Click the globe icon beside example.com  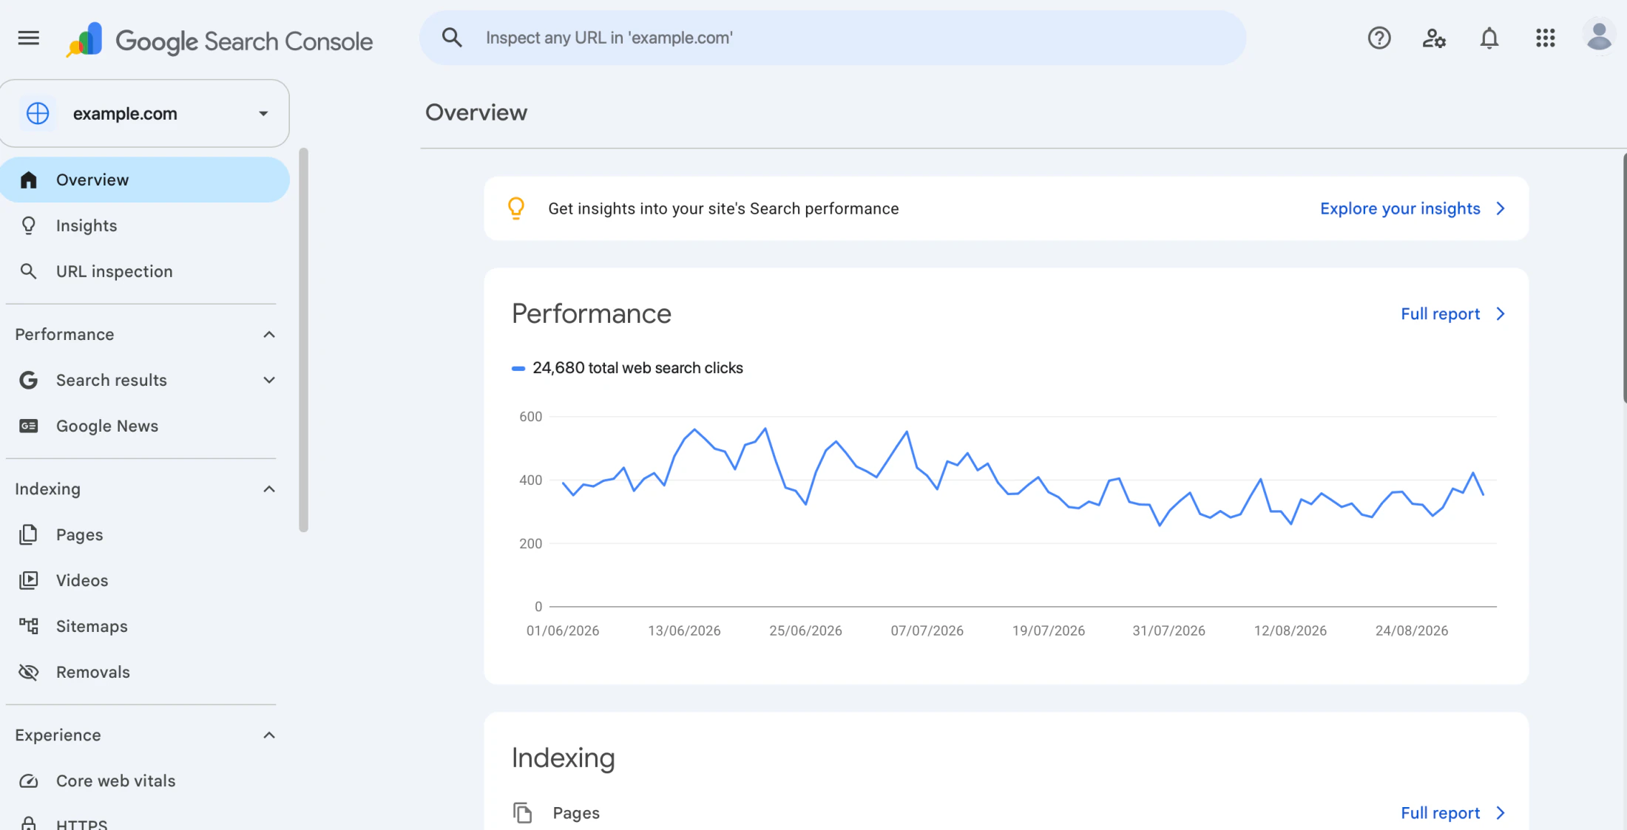tap(38, 113)
